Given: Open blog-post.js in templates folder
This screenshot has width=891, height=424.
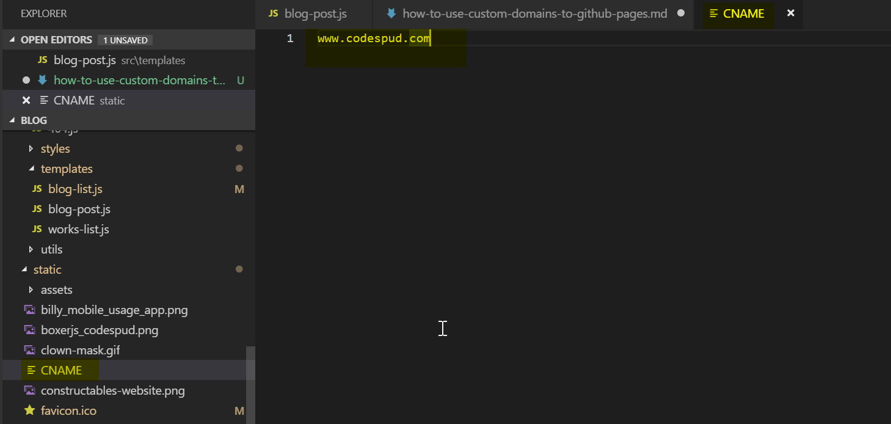Looking at the screenshot, I should (79, 209).
